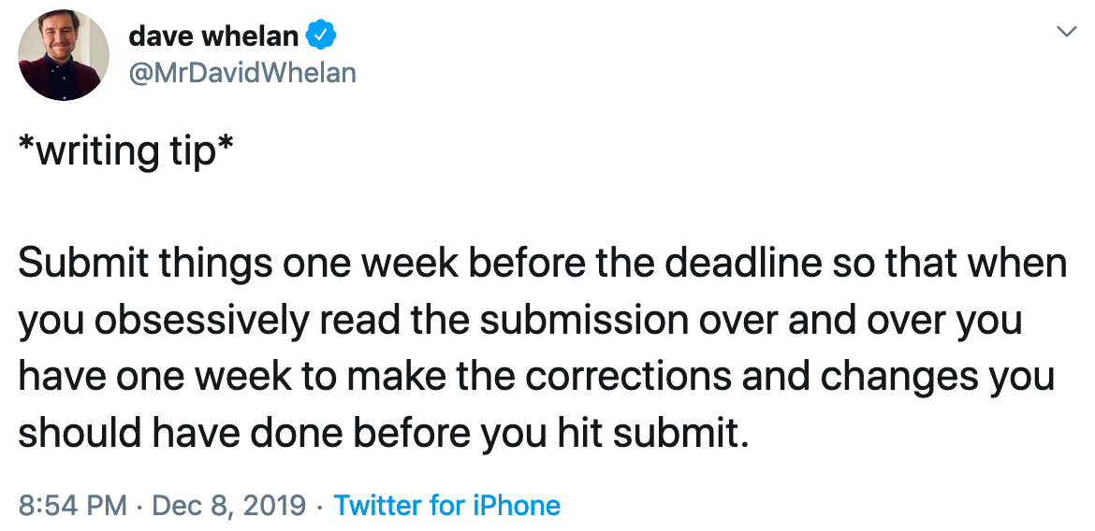Open the "Twitter for iPhone" source link
The height and width of the screenshot is (531, 1095).
click(x=446, y=506)
